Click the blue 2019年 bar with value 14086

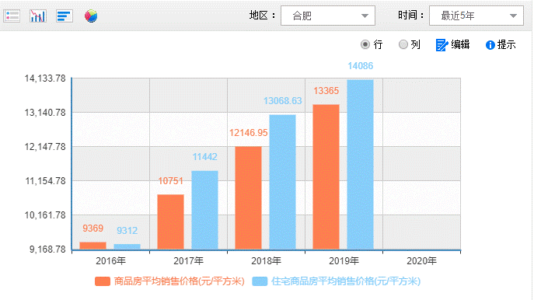coord(361,165)
